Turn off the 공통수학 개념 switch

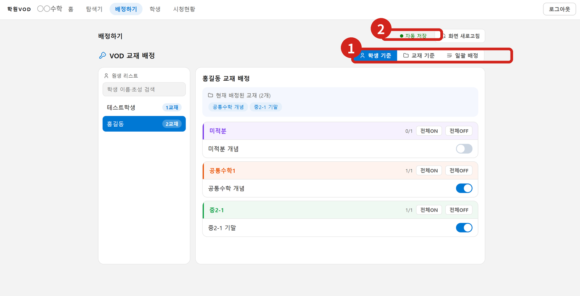click(x=464, y=188)
